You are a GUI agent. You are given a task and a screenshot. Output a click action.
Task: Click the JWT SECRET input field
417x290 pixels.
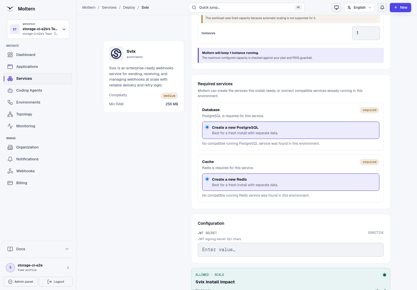pyautogui.click(x=291, y=250)
